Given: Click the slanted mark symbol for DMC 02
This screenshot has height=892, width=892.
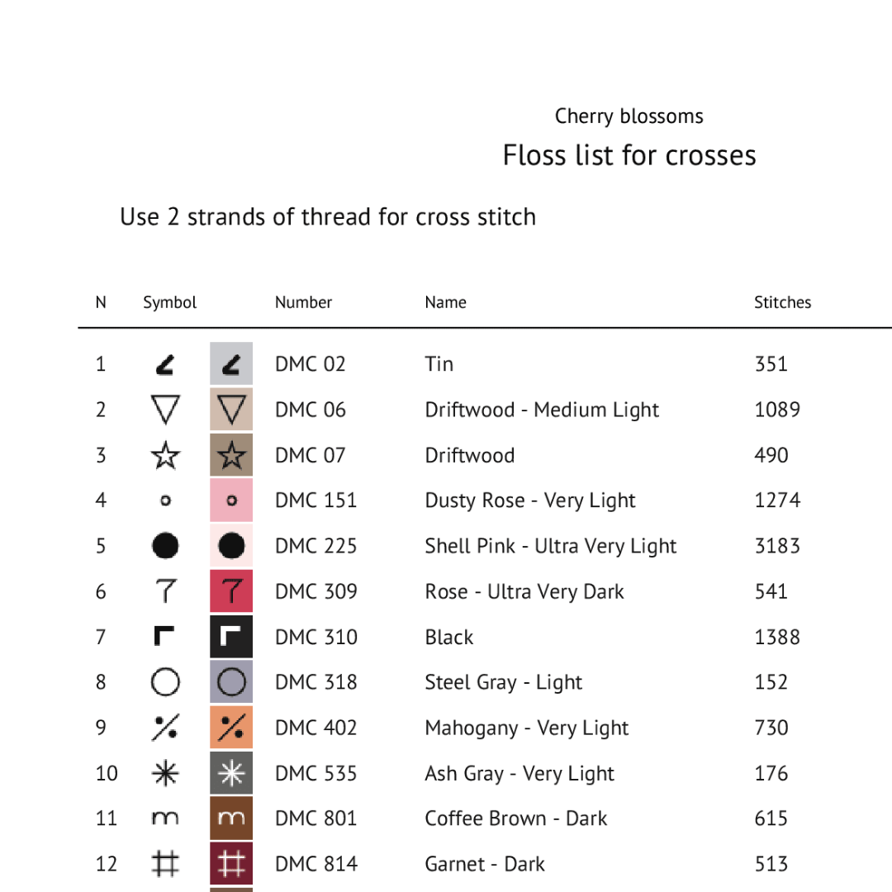Looking at the screenshot, I should 165,365.
